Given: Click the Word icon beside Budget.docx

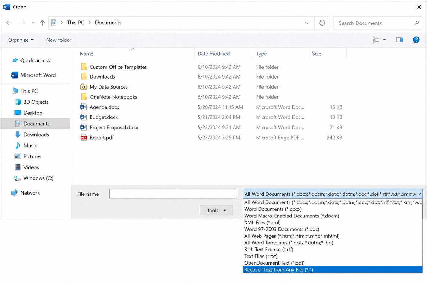Looking at the screenshot, I should pyautogui.click(x=83, y=117).
